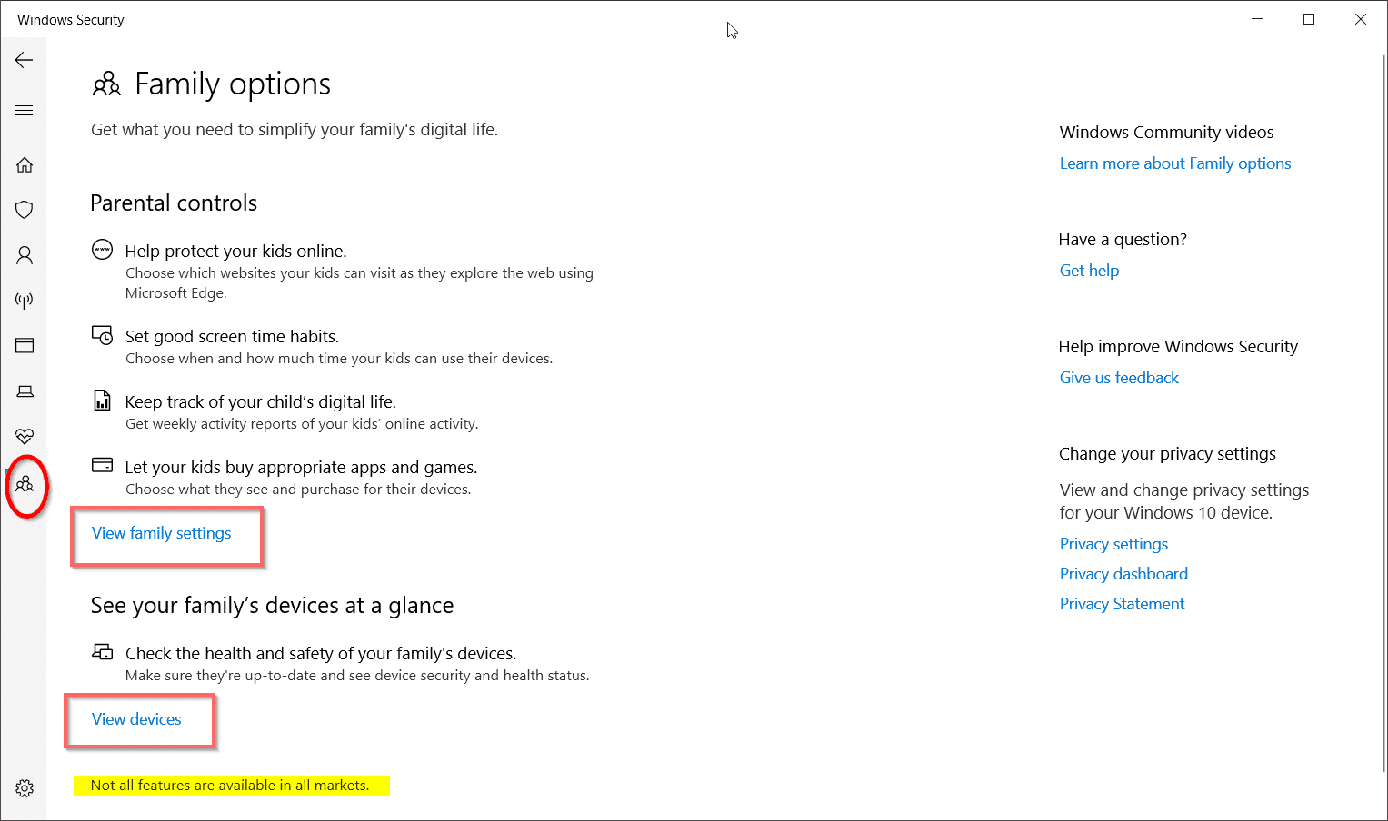Open Privacy Statement link
1388x821 pixels.
[x=1122, y=604]
